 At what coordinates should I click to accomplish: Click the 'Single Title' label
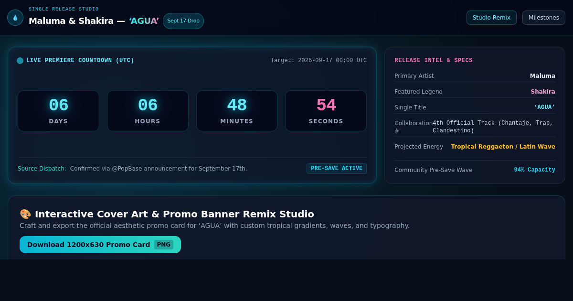point(410,107)
